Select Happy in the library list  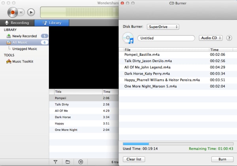coord(84,123)
